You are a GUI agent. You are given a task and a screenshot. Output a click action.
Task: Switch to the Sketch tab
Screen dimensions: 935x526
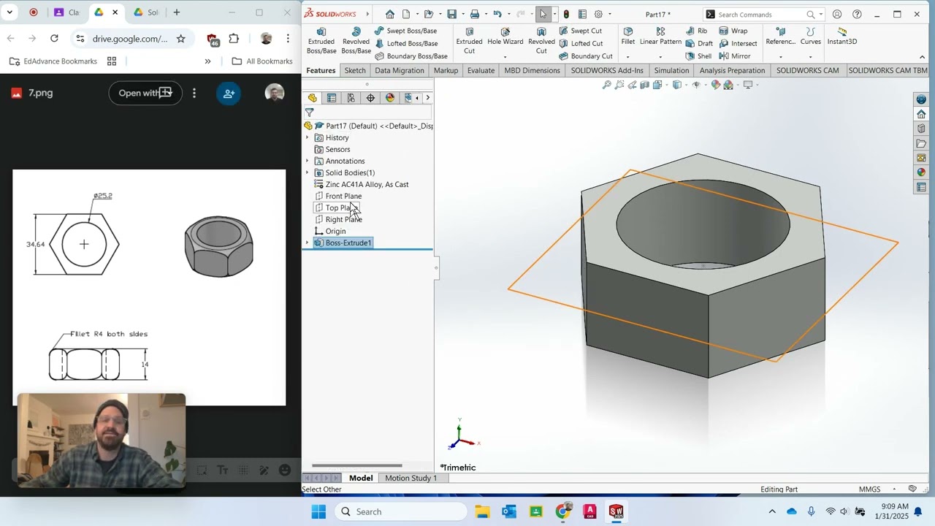355,70
